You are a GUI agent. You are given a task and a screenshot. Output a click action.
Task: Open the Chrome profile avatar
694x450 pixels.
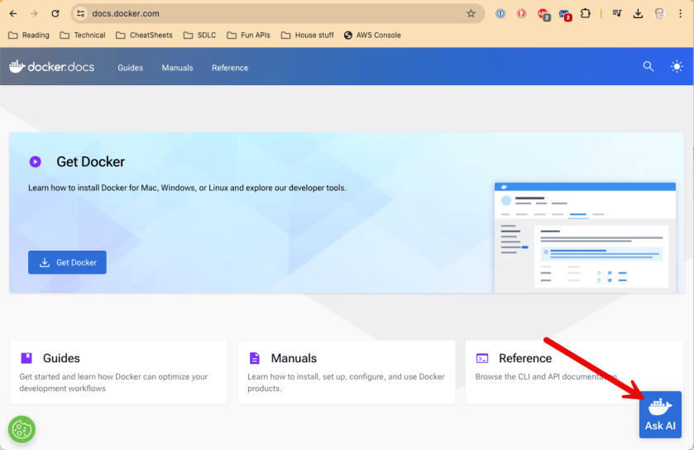659,14
